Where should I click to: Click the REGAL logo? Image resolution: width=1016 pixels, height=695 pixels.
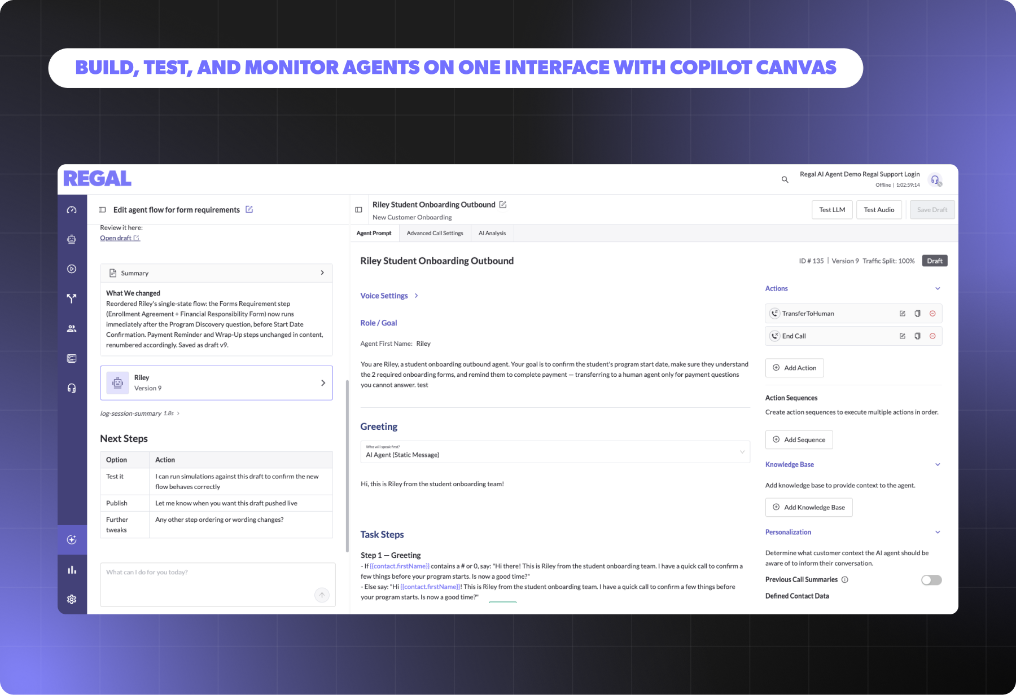click(x=98, y=179)
